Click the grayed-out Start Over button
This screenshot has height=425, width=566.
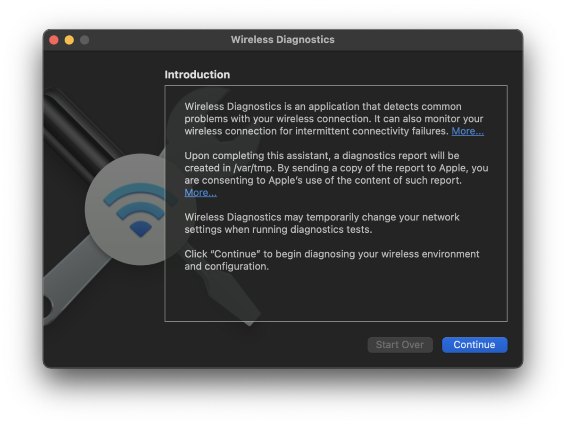400,345
